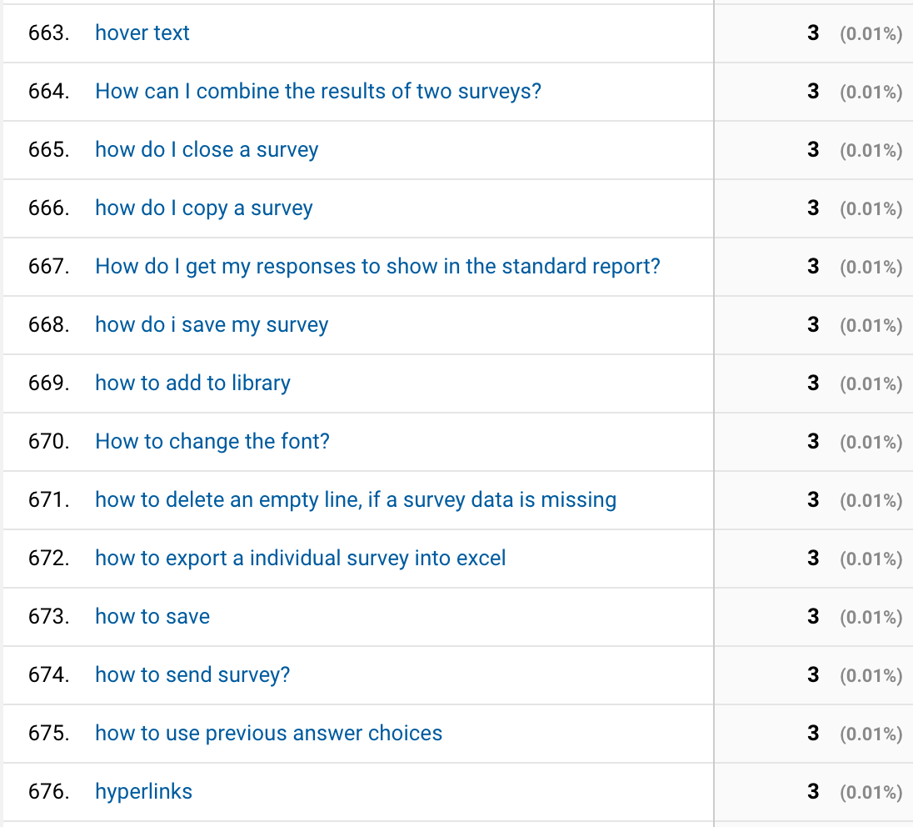Click "How to change the font?" link
This screenshot has height=827, width=913.
pos(212,442)
